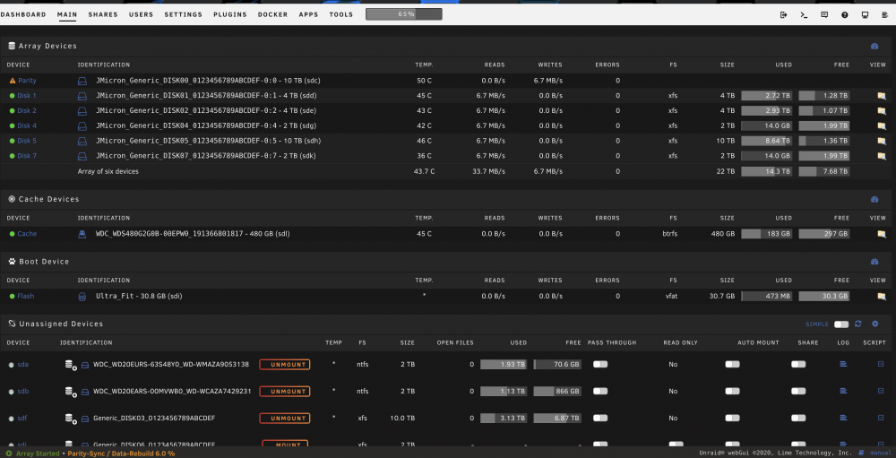Open the Tools tab
The width and height of the screenshot is (896, 458).
point(341,15)
